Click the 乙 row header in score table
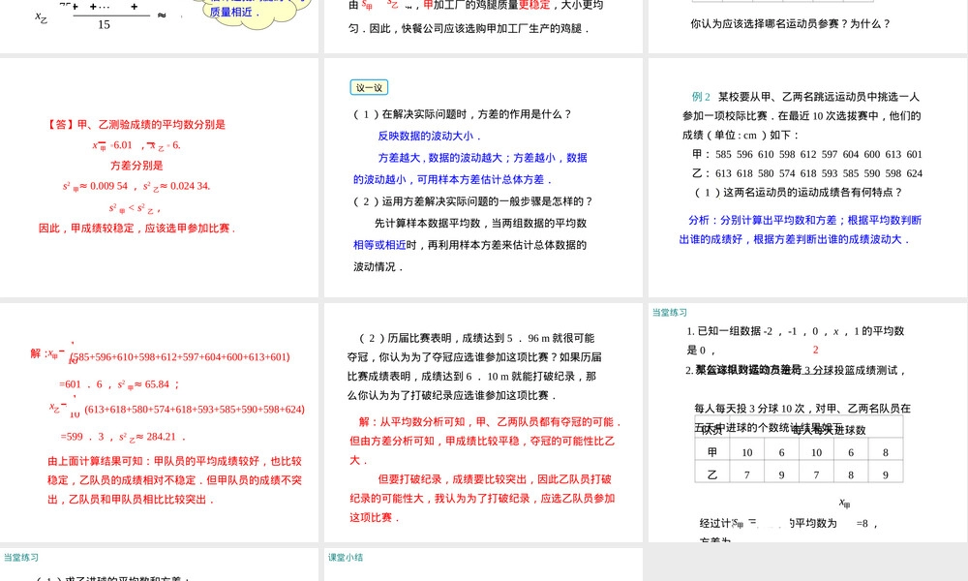 point(711,474)
